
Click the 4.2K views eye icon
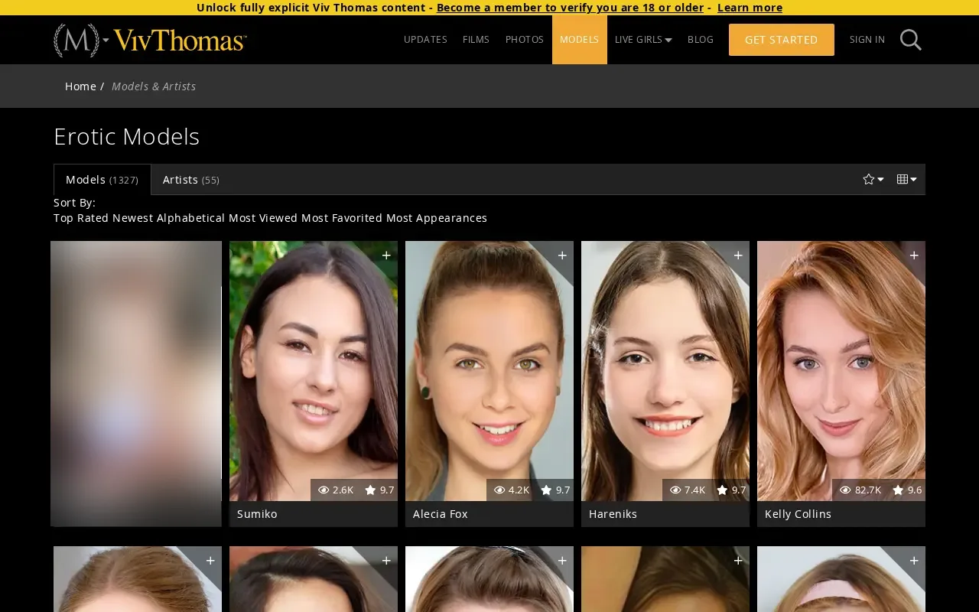click(x=499, y=490)
